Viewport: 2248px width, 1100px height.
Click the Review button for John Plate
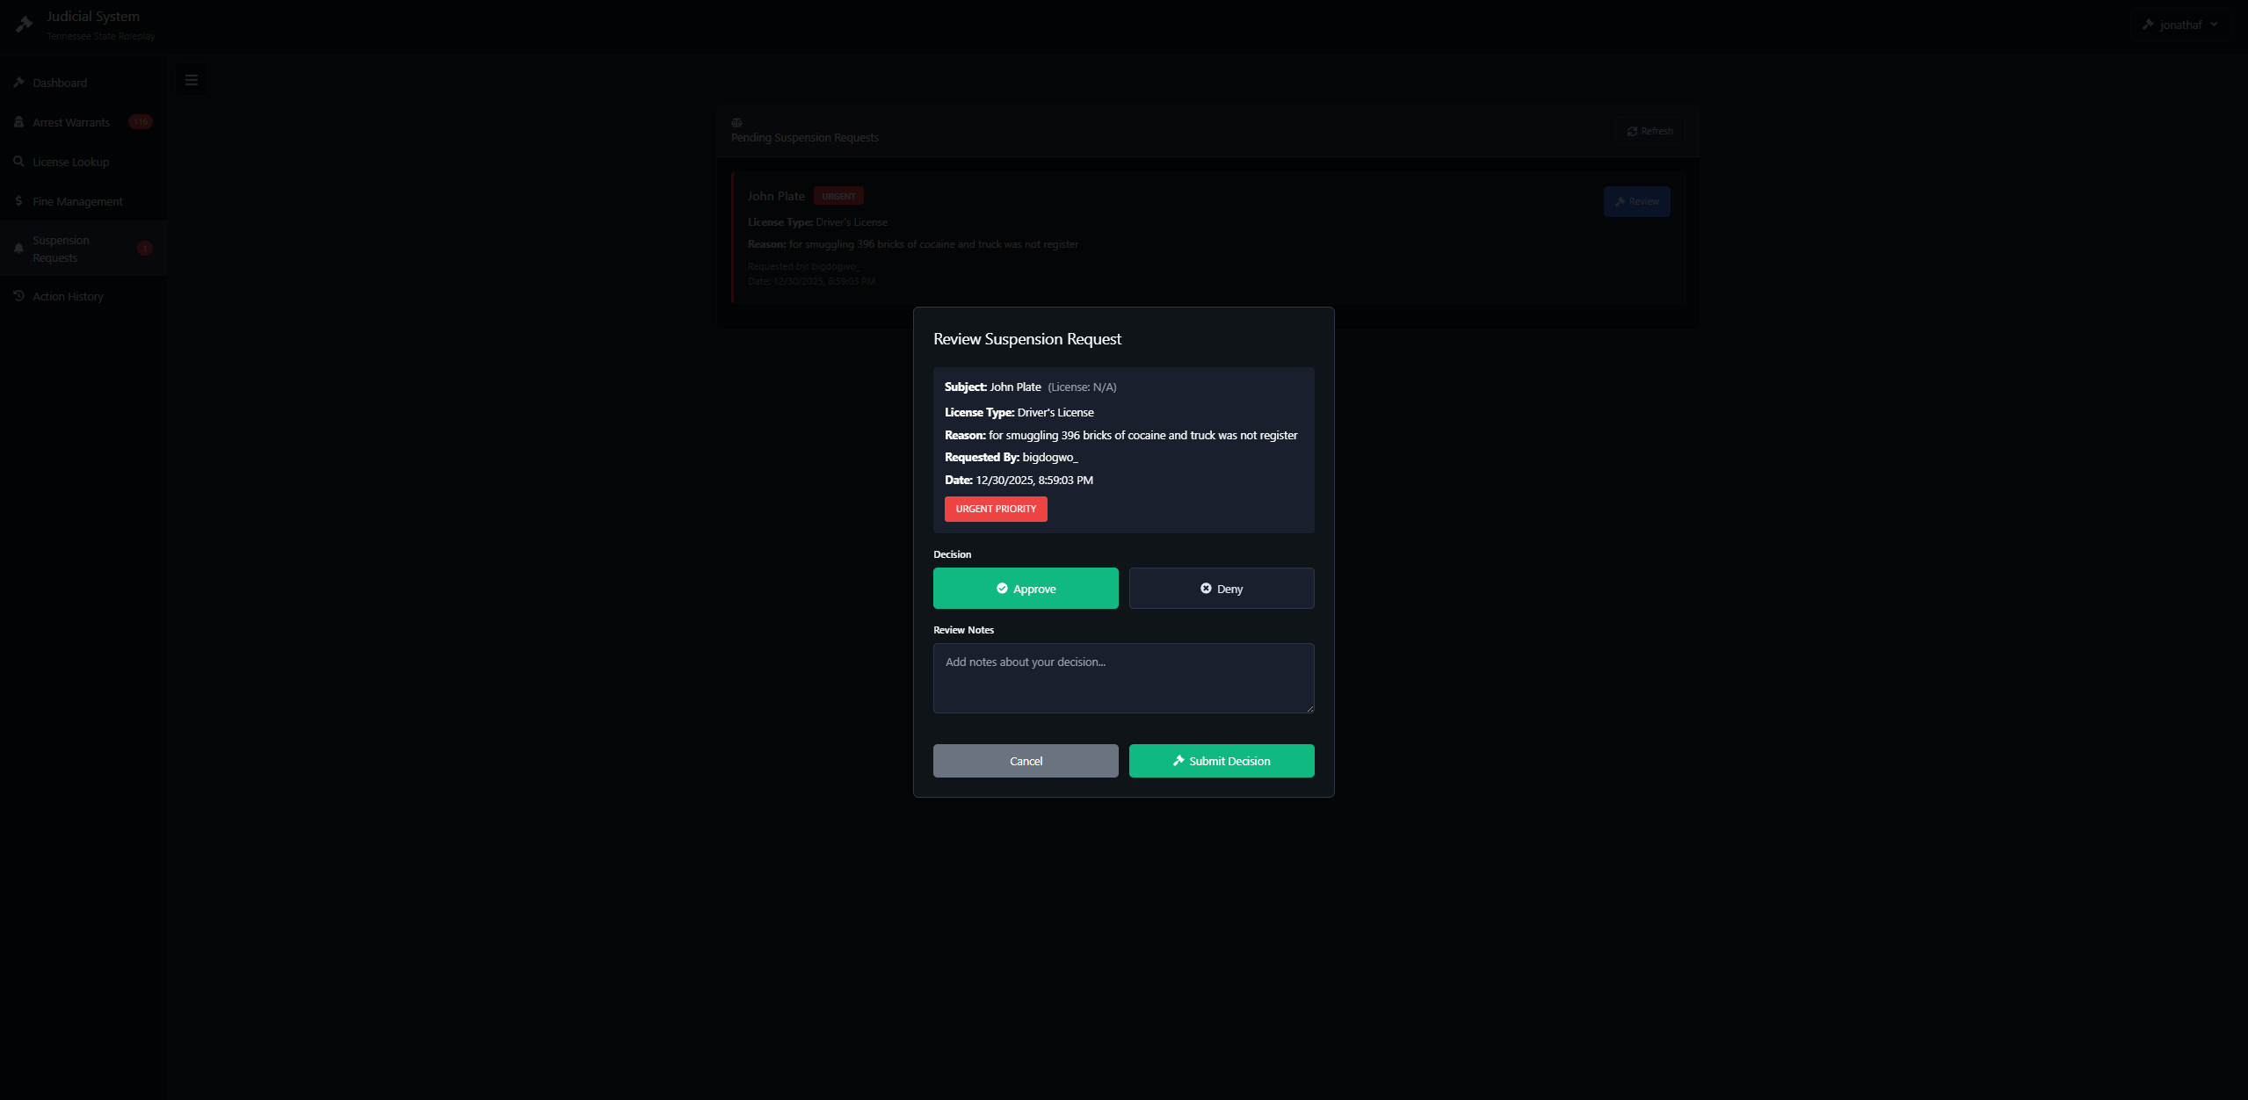tap(1635, 201)
